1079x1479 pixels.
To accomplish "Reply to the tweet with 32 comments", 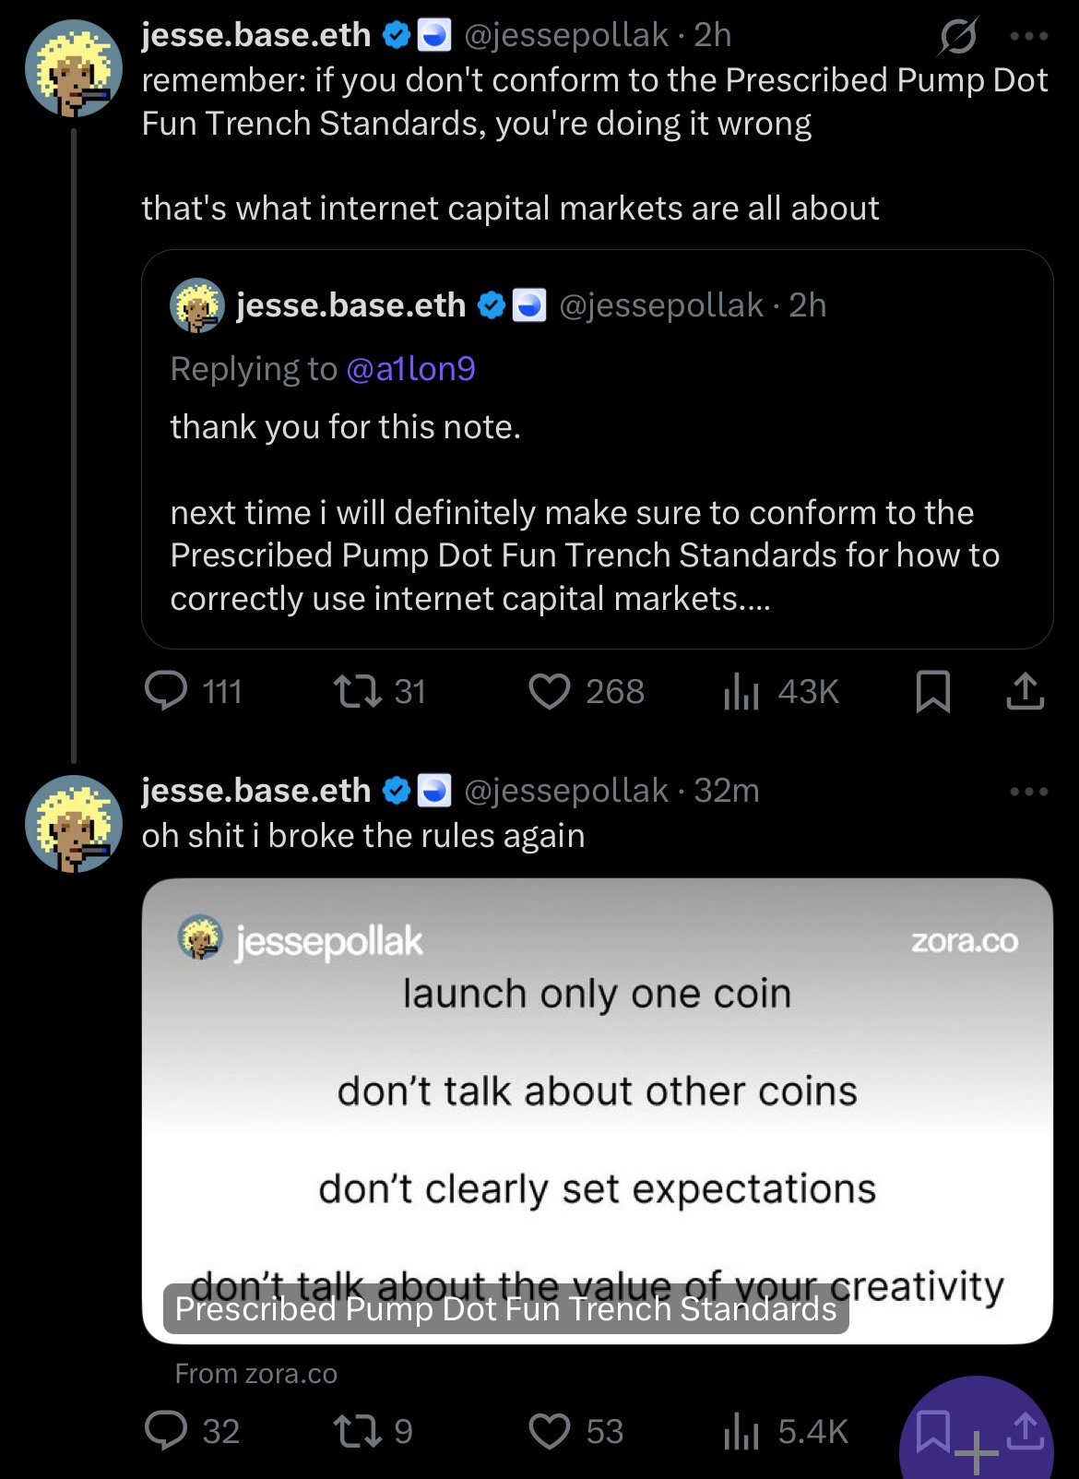I will 167,1431.
